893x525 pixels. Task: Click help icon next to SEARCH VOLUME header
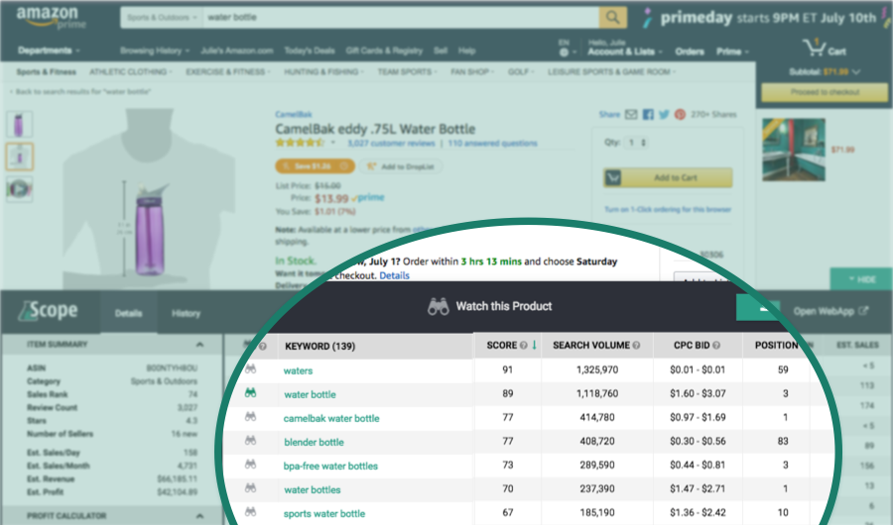point(636,346)
